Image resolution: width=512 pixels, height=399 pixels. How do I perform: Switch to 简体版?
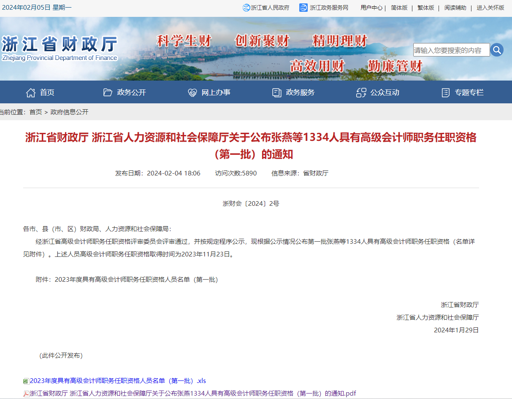click(x=399, y=8)
